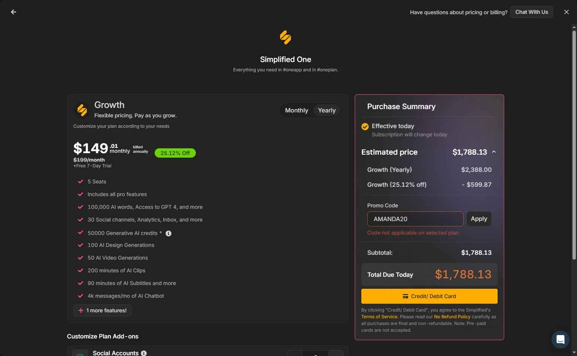Click the card icon on payment button

[405, 296]
